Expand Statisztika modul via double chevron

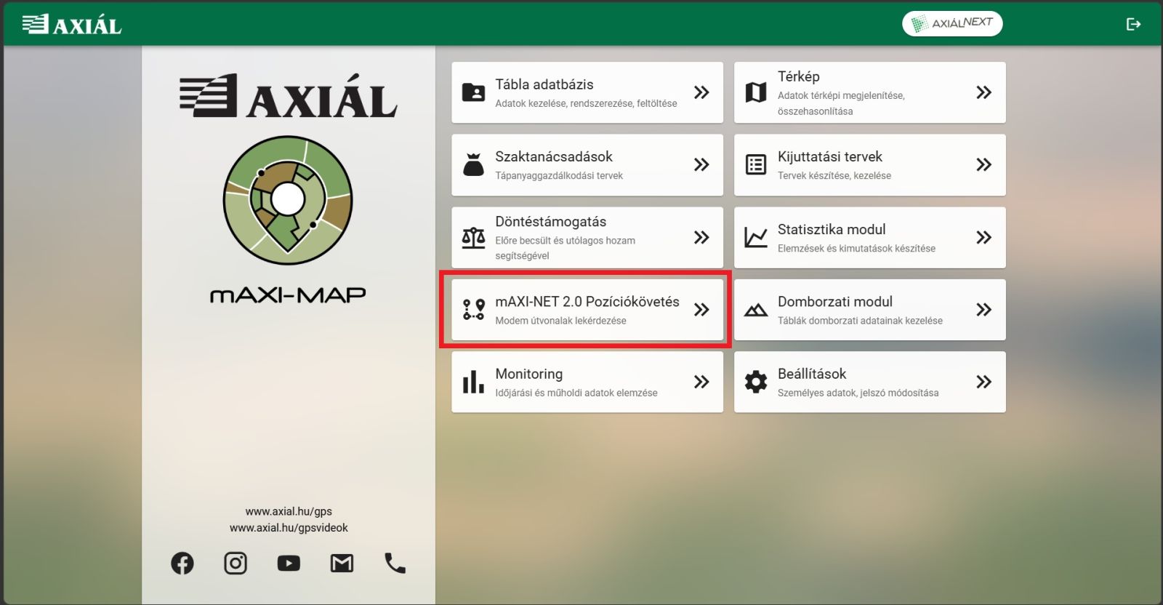pos(983,237)
